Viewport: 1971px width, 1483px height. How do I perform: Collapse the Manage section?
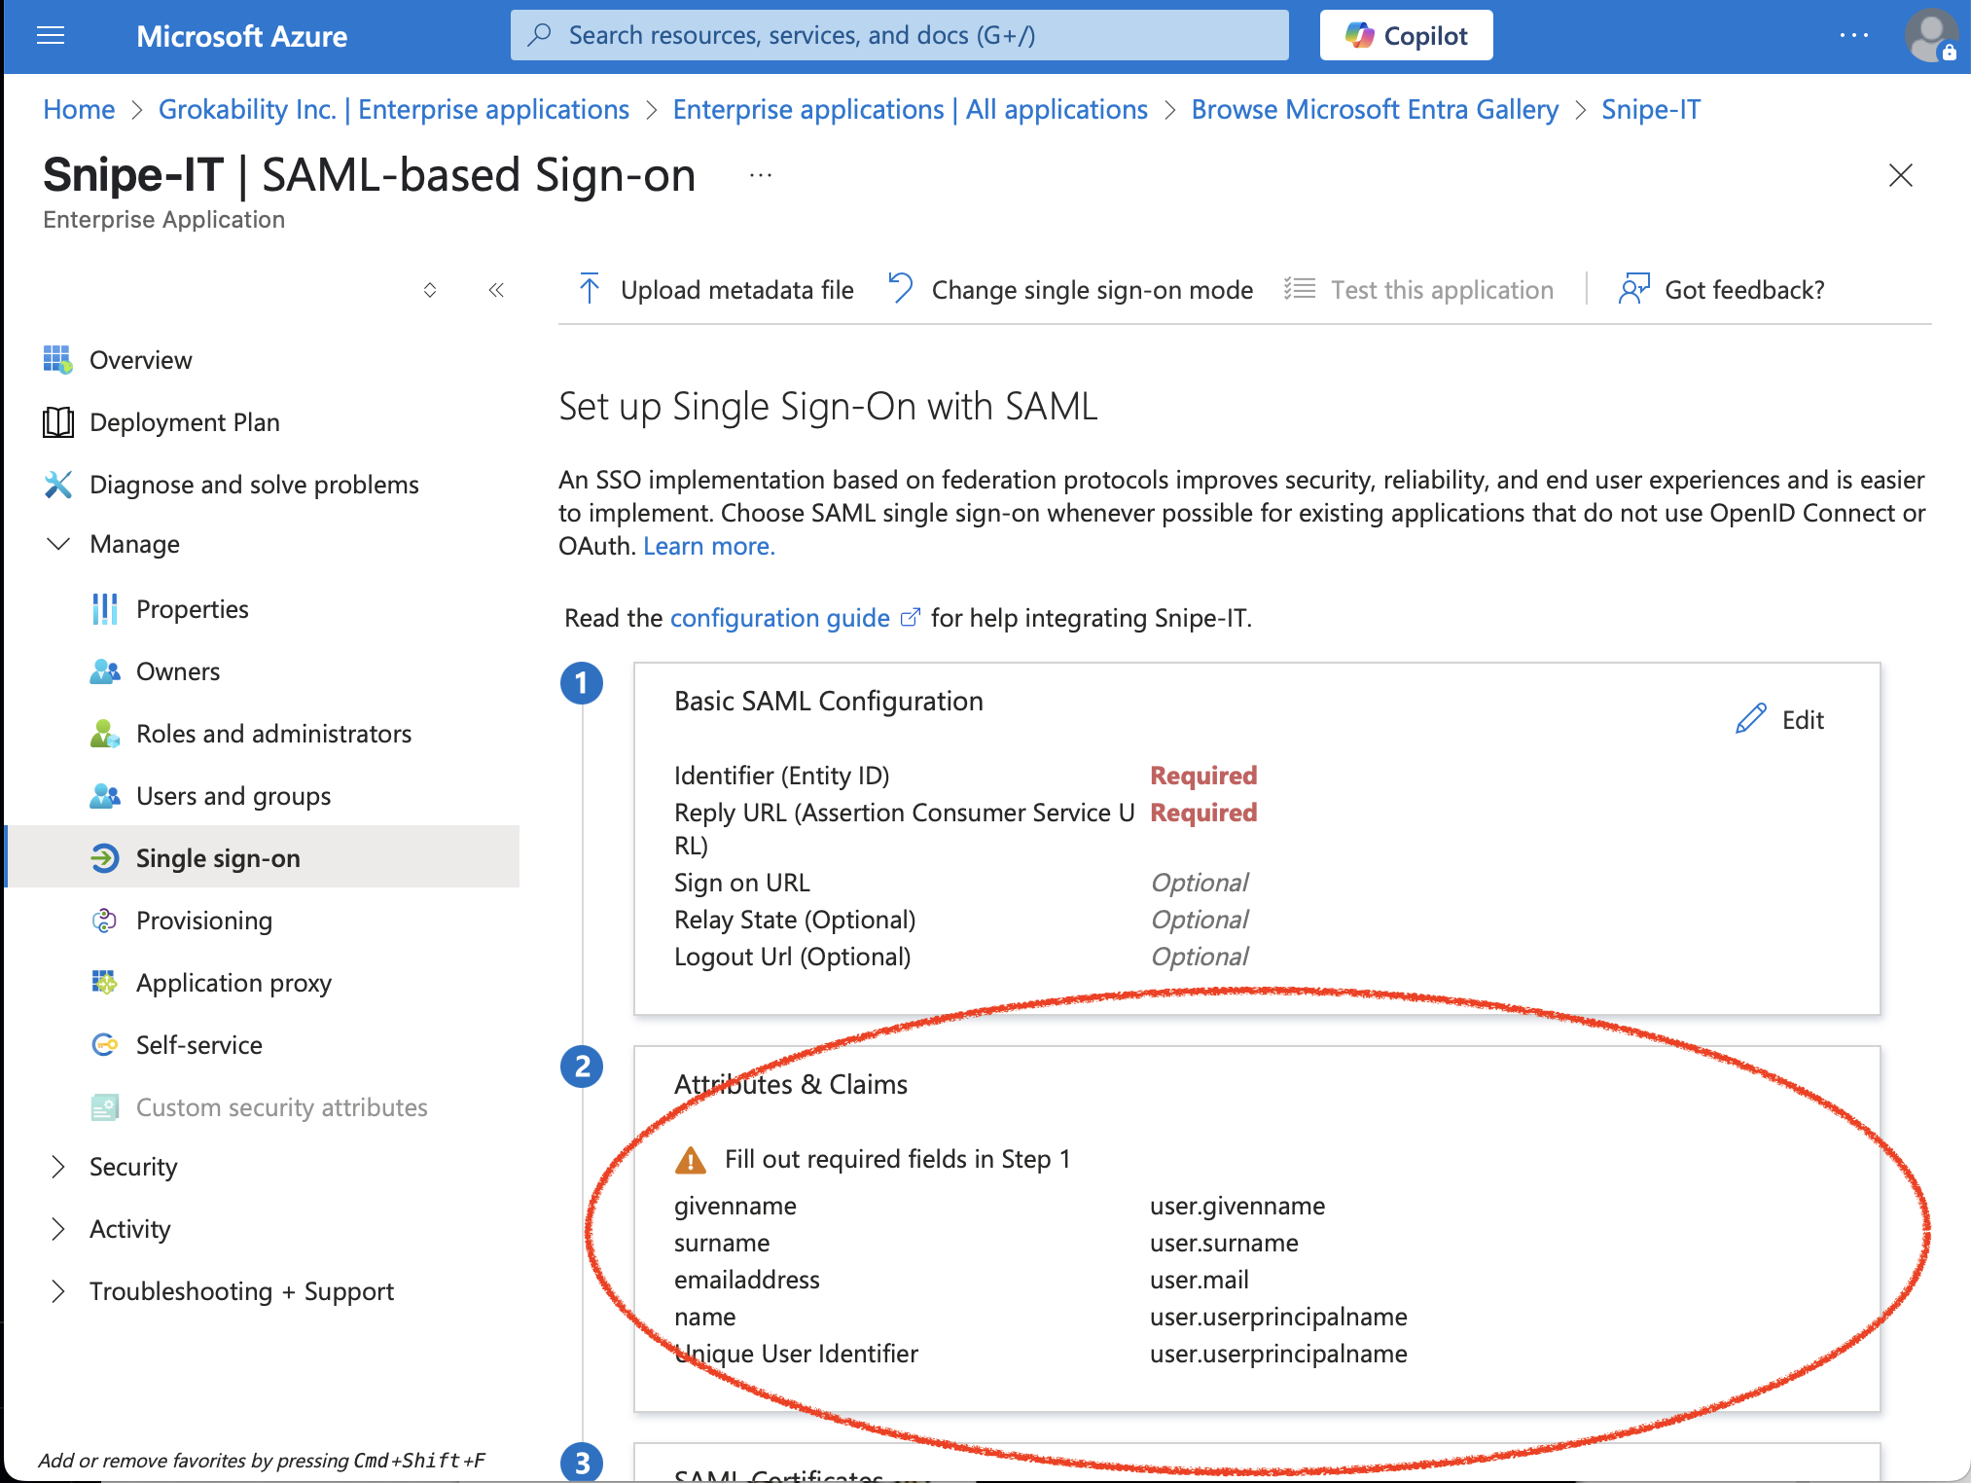(x=58, y=544)
